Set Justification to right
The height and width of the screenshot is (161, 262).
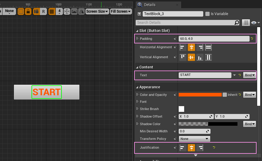coord(200,147)
